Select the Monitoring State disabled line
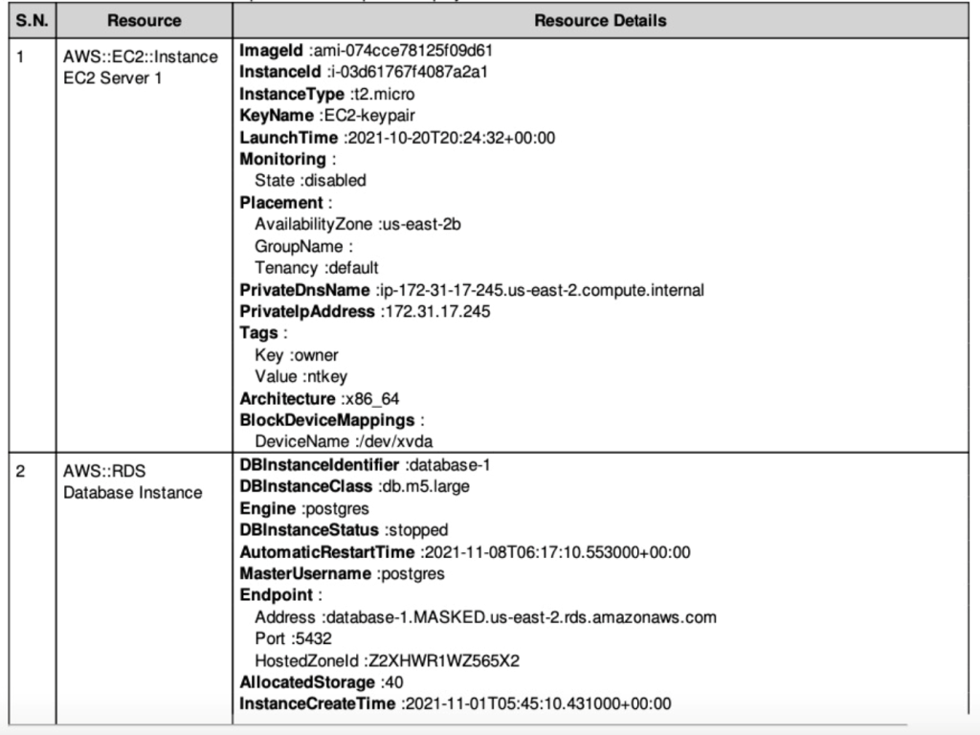 [307, 181]
